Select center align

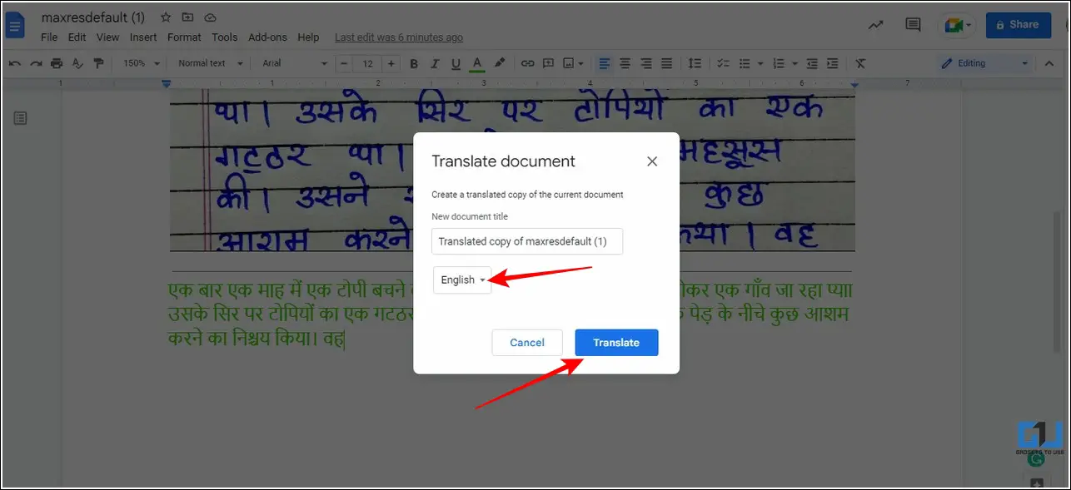625,63
